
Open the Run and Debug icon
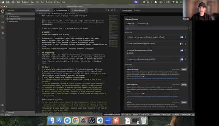pyautogui.click(x=3, y=22)
